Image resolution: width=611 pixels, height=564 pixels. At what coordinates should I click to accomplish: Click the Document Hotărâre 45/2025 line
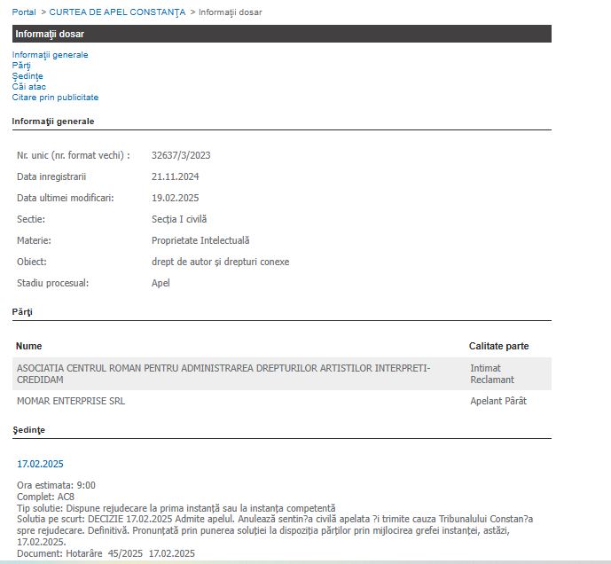pyautogui.click(x=106, y=553)
